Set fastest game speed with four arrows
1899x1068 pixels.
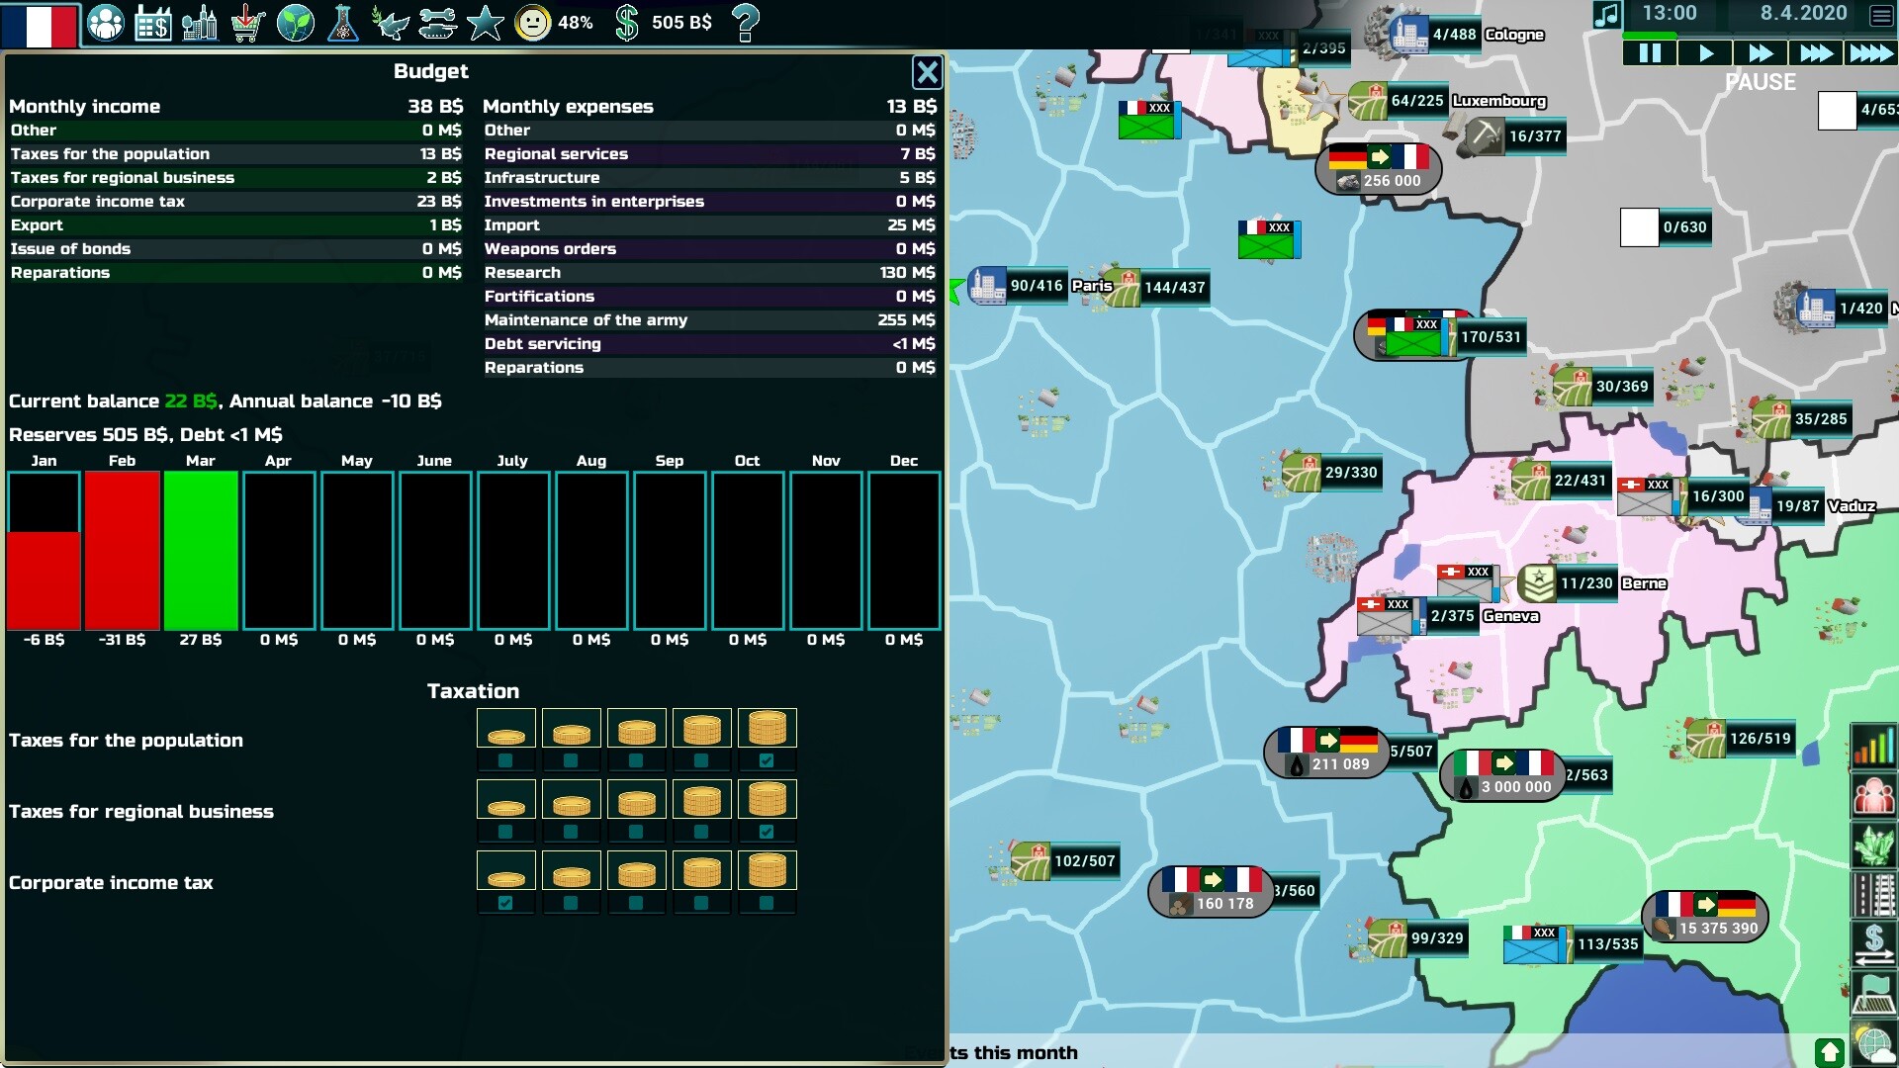point(1870,53)
